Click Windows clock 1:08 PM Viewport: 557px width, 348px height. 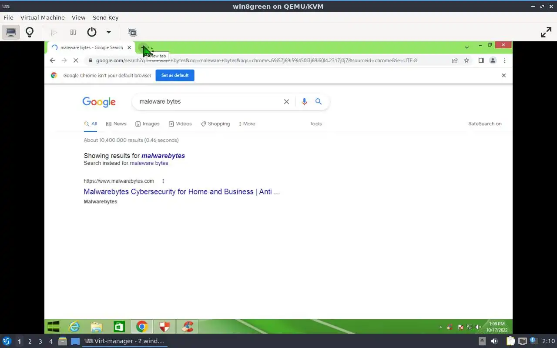point(497,324)
